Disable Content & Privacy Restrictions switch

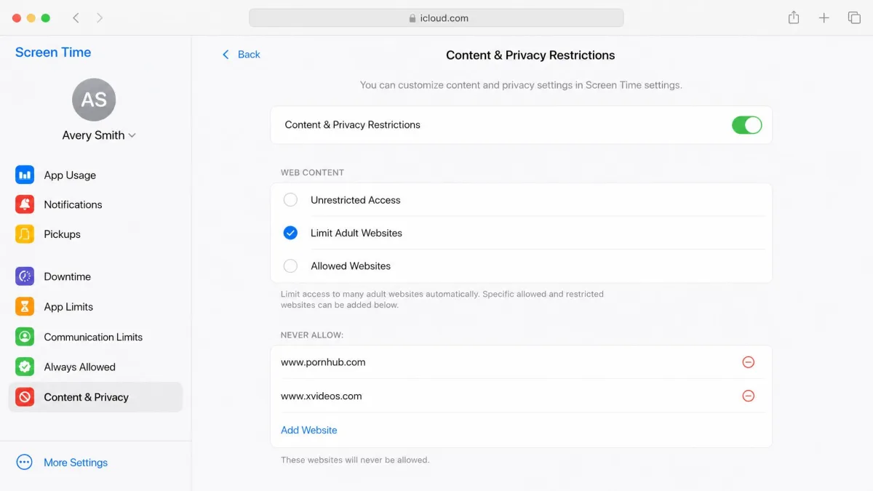coord(746,125)
